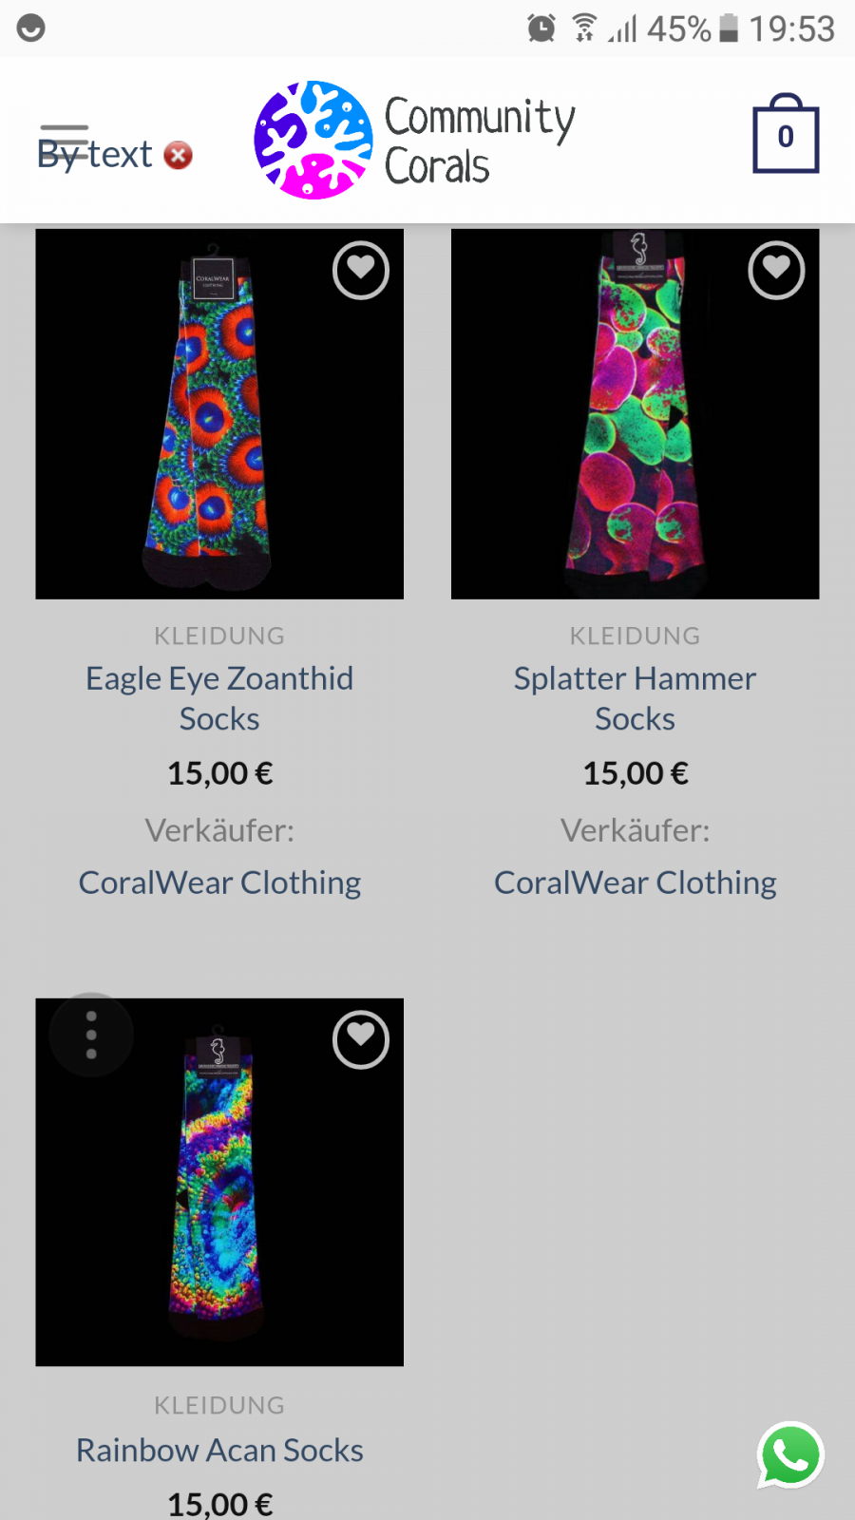Open Splatter Hammer Socks product image

coord(635,414)
